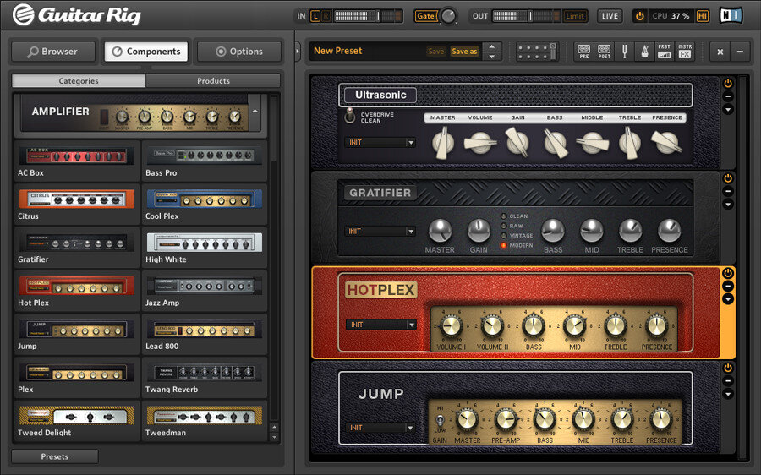The height and width of the screenshot is (475, 761).
Task: Show the preset volume PRST module
Action: [665, 52]
